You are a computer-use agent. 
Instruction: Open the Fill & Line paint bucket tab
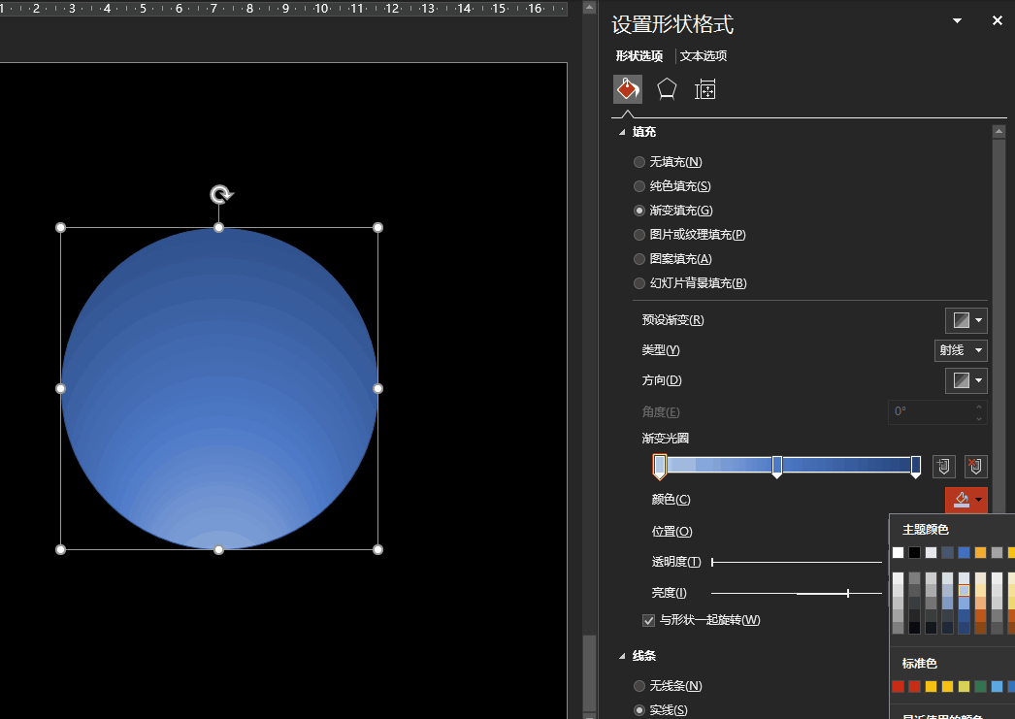627,89
